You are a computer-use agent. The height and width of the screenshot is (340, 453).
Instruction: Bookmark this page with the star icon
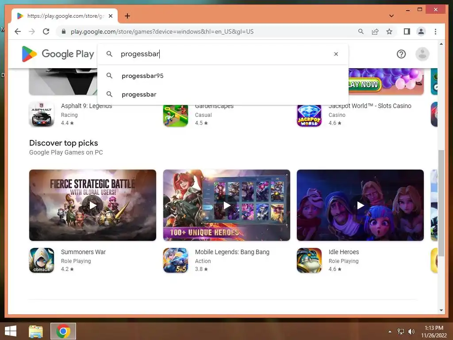point(389,31)
